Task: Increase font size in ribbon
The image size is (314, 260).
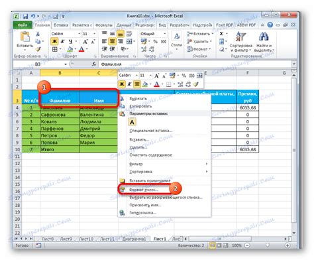Action: pyautogui.click(x=85, y=41)
